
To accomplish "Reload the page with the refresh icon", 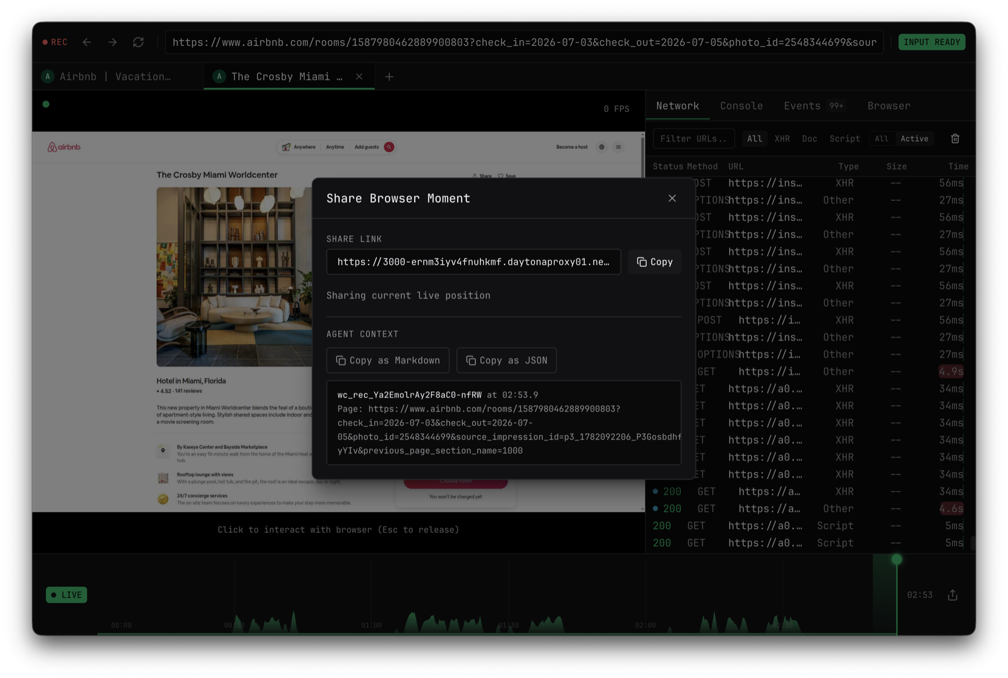I will (138, 42).
